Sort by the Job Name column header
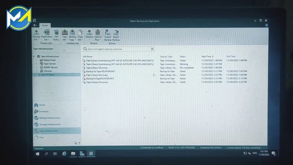 click(x=87, y=56)
